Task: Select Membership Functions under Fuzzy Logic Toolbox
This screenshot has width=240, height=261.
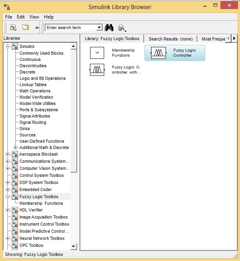Action: click(x=41, y=203)
